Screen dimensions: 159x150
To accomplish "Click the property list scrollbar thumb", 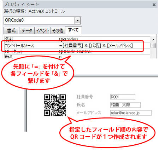I will coord(153,45).
